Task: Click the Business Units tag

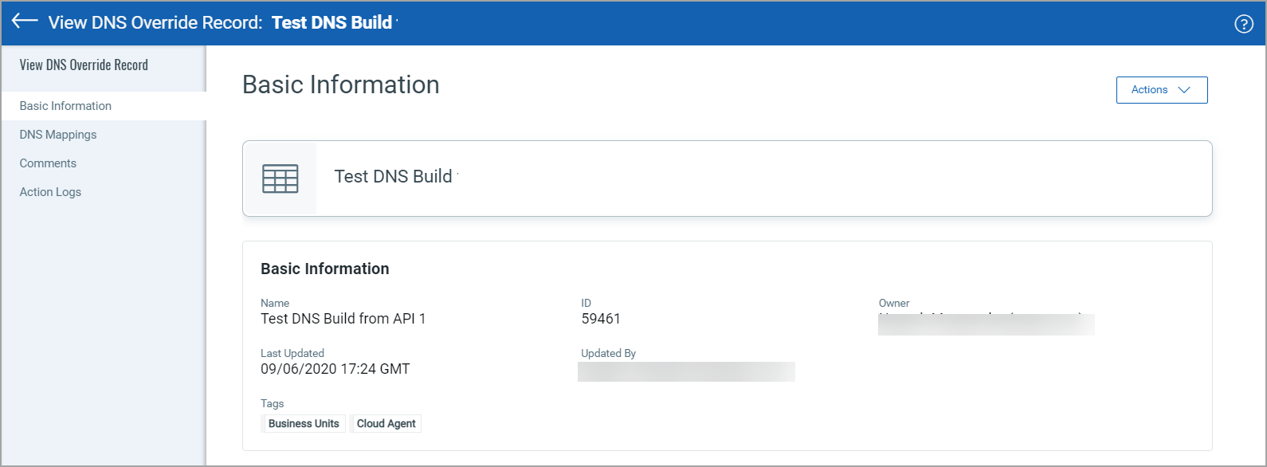Action: click(x=304, y=424)
